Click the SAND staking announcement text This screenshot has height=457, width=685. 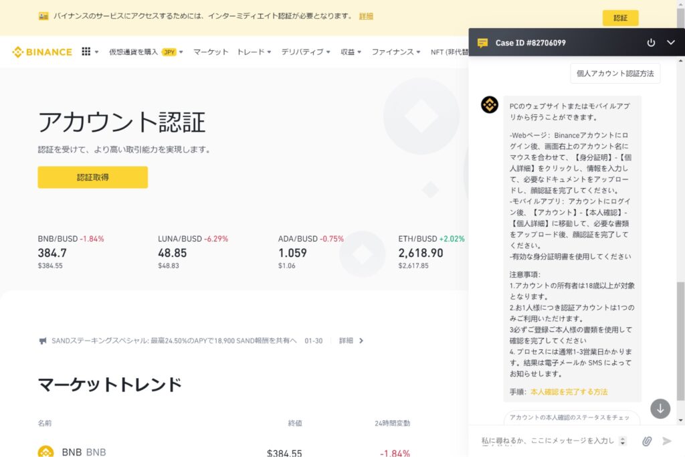point(174,341)
